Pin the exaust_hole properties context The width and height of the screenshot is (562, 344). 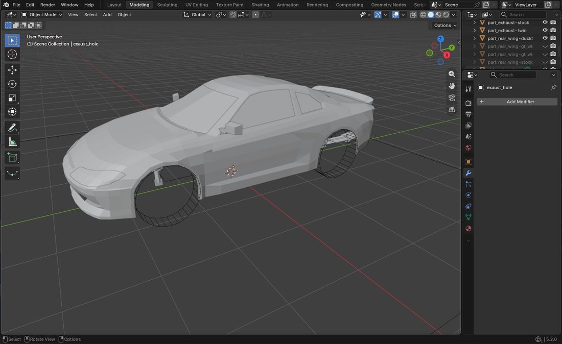[x=553, y=87]
